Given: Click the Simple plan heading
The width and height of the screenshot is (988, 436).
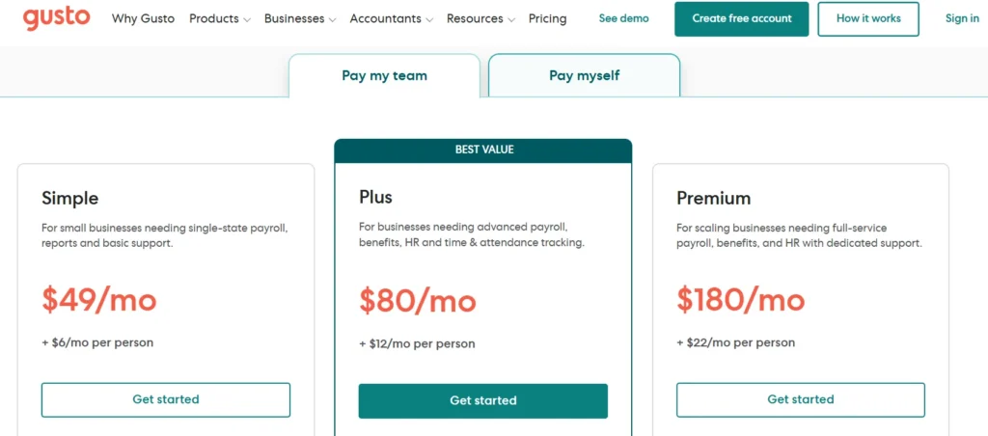Looking at the screenshot, I should click(70, 199).
